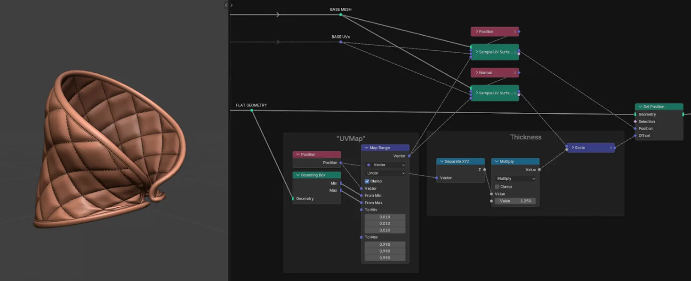Expand the collapsed Position node's chevron

pos(476,31)
